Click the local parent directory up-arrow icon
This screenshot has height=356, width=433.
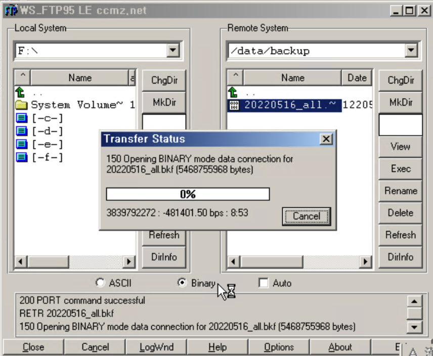[x=20, y=92]
